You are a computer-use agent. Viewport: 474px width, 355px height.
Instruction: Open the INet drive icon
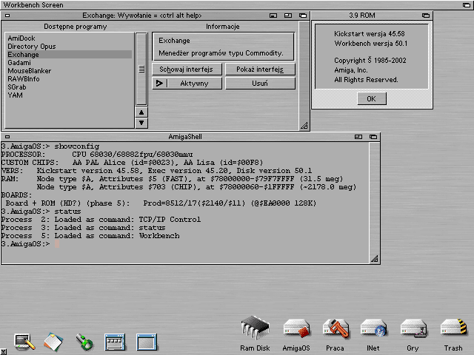373,329
